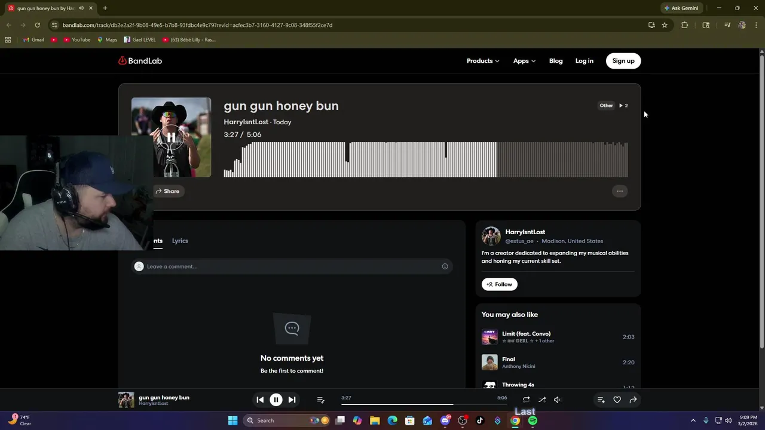Click the address bar URL
Screen dimensions: 765x430
click(197, 25)
